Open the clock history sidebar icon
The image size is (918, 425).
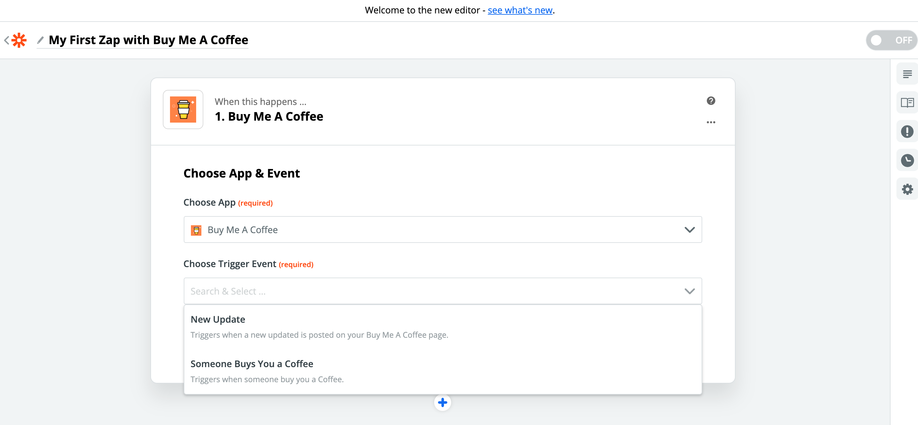tap(907, 160)
